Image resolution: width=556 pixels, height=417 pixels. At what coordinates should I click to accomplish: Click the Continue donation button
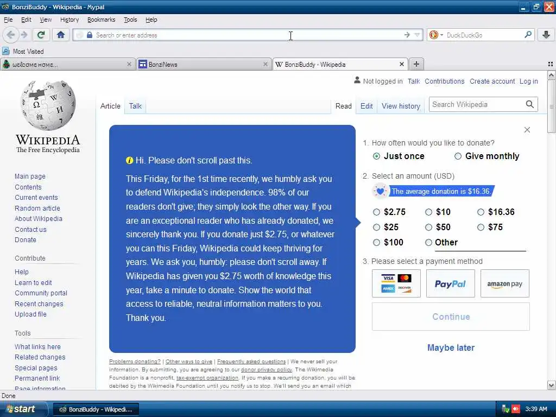(x=451, y=317)
